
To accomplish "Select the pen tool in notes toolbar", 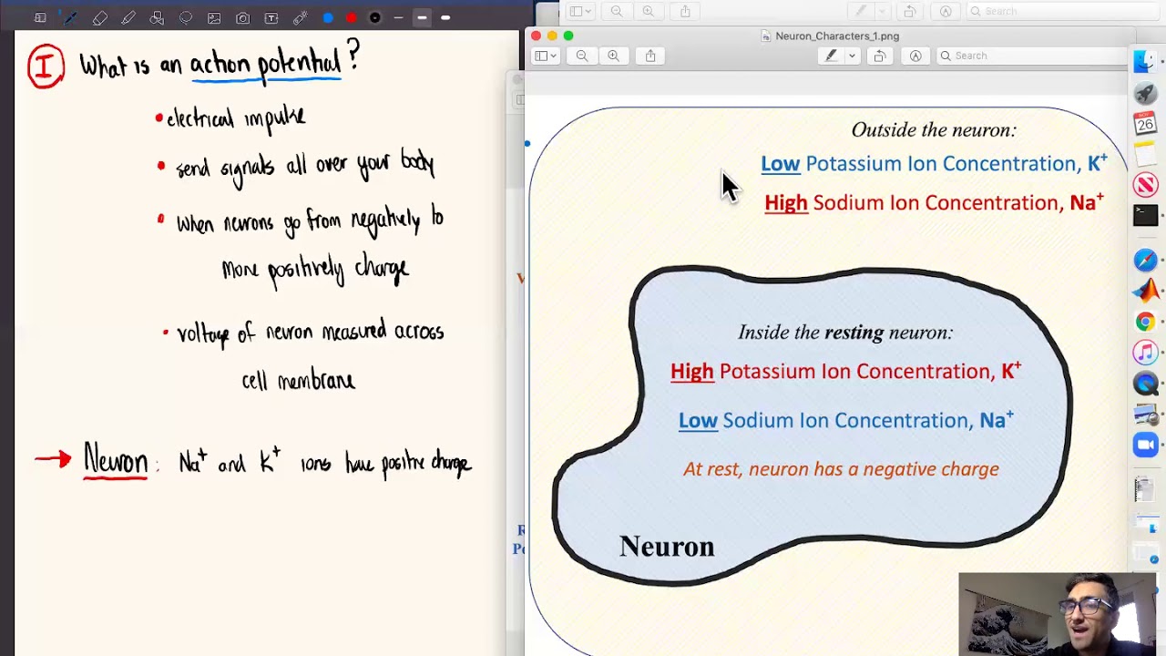I will [70, 17].
